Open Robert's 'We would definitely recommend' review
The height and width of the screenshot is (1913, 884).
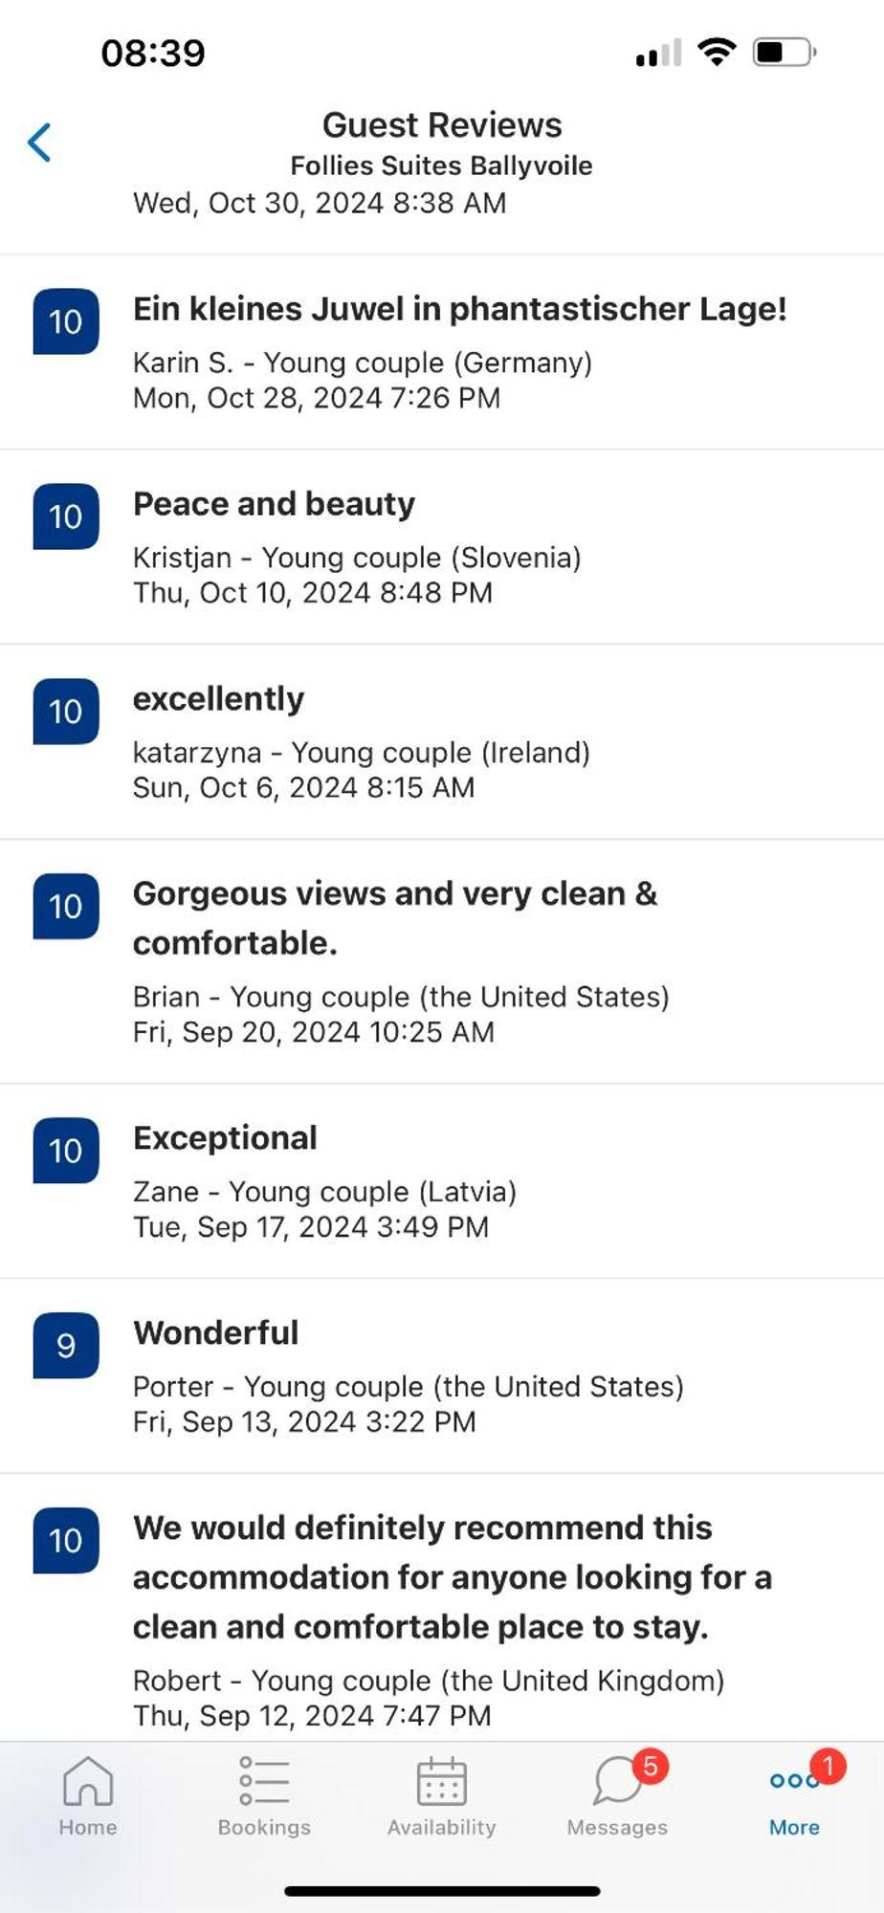[442, 1608]
